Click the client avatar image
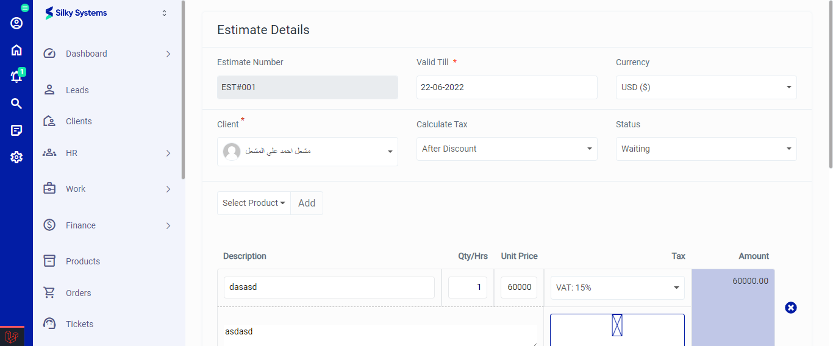Viewport: 833px width, 346px height. point(232,152)
